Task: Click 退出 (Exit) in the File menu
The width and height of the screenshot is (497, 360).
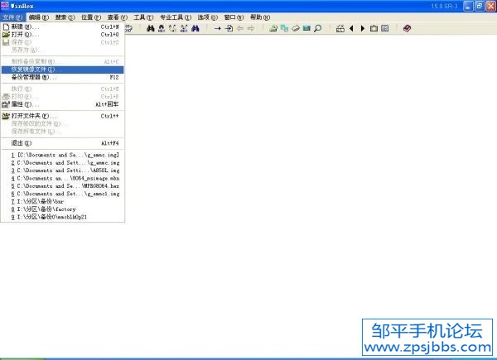Action: coord(20,143)
